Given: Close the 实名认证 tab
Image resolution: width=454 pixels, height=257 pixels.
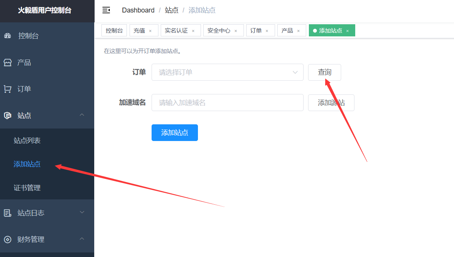Looking at the screenshot, I should (x=193, y=31).
